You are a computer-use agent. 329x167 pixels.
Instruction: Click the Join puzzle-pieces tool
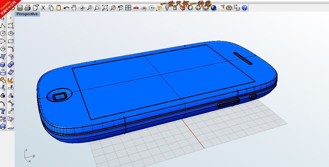click(x=3, y=80)
